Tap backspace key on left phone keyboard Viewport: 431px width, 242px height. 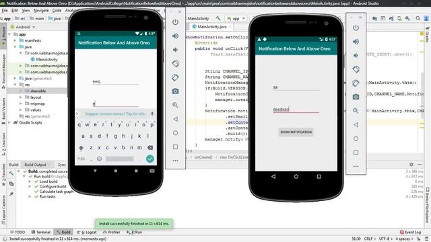[150, 148]
